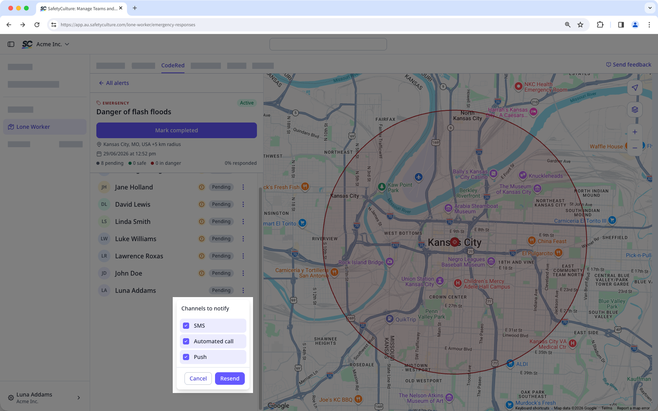658x411 pixels.
Task: Click warning icon beside Lawrence Roxas
Action: pyautogui.click(x=202, y=256)
